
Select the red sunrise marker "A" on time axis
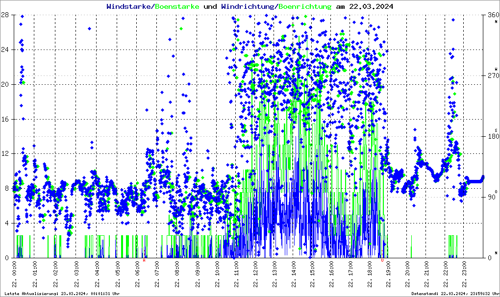click(x=144, y=260)
